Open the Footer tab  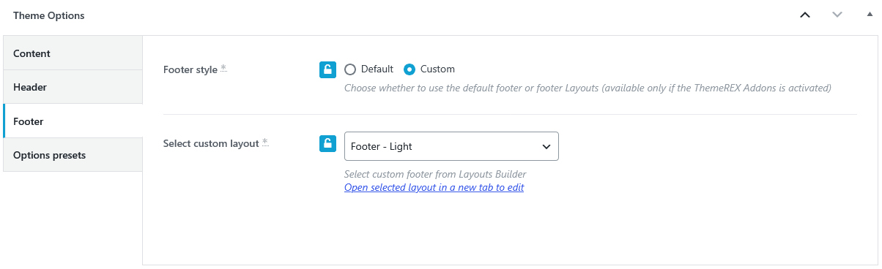coord(73,121)
